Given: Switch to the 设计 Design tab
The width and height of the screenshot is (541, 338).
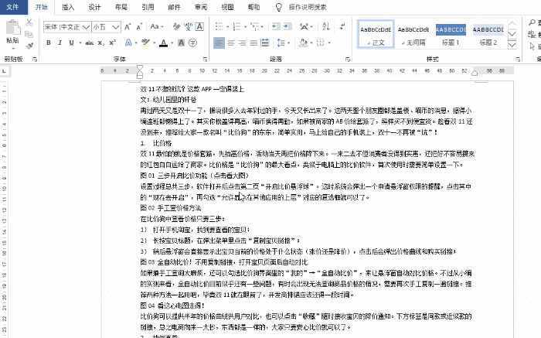Looking at the screenshot, I should point(94,7).
